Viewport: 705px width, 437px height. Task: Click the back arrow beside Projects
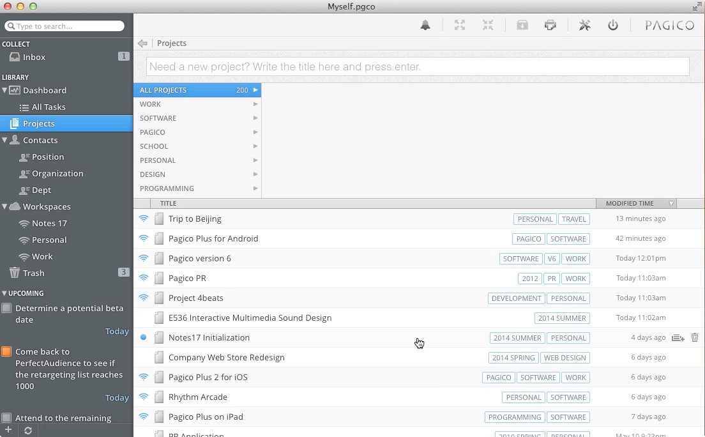(142, 43)
